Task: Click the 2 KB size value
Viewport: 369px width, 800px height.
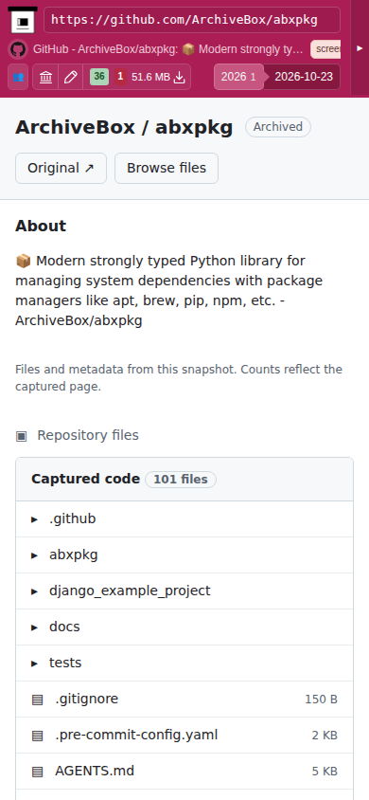Action: click(325, 736)
